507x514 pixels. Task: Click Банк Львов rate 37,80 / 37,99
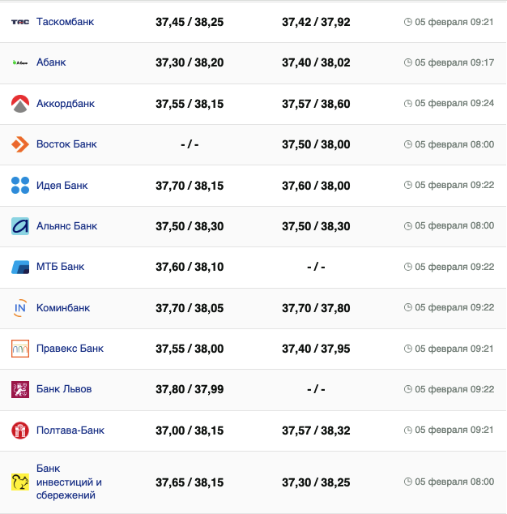point(190,389)
